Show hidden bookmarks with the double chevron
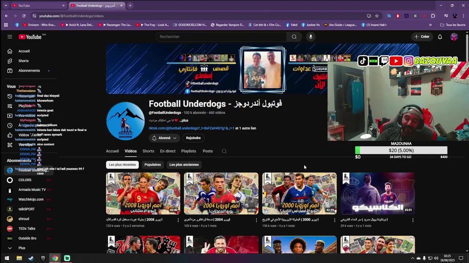This screenshot has height=263, width=469. pyautogui.click(x=431, y=25)
